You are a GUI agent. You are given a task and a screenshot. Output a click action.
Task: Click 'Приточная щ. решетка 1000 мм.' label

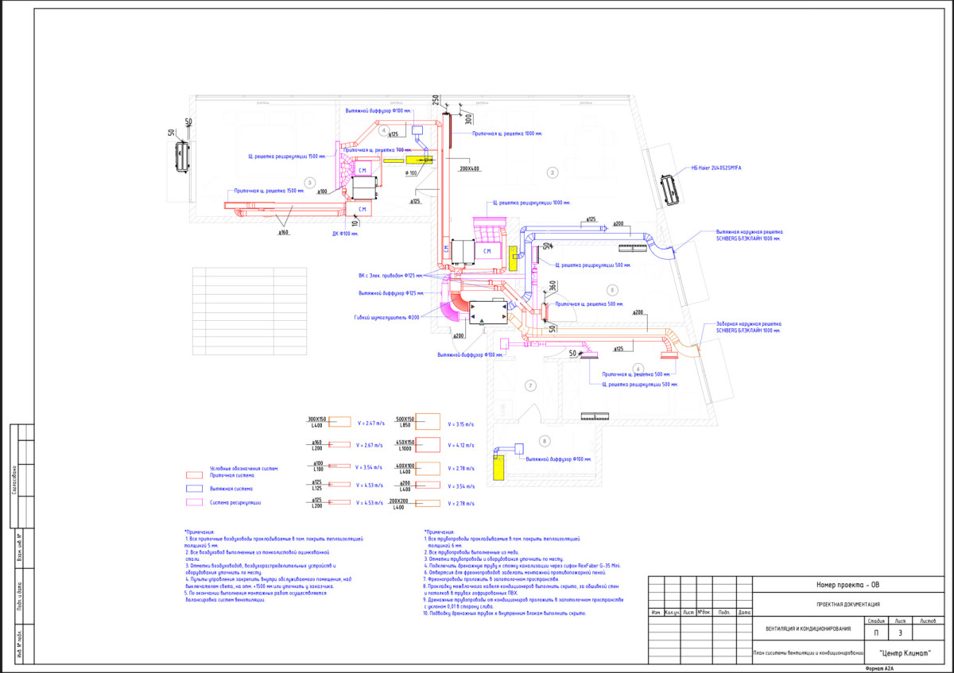click(x=507, y=133)
